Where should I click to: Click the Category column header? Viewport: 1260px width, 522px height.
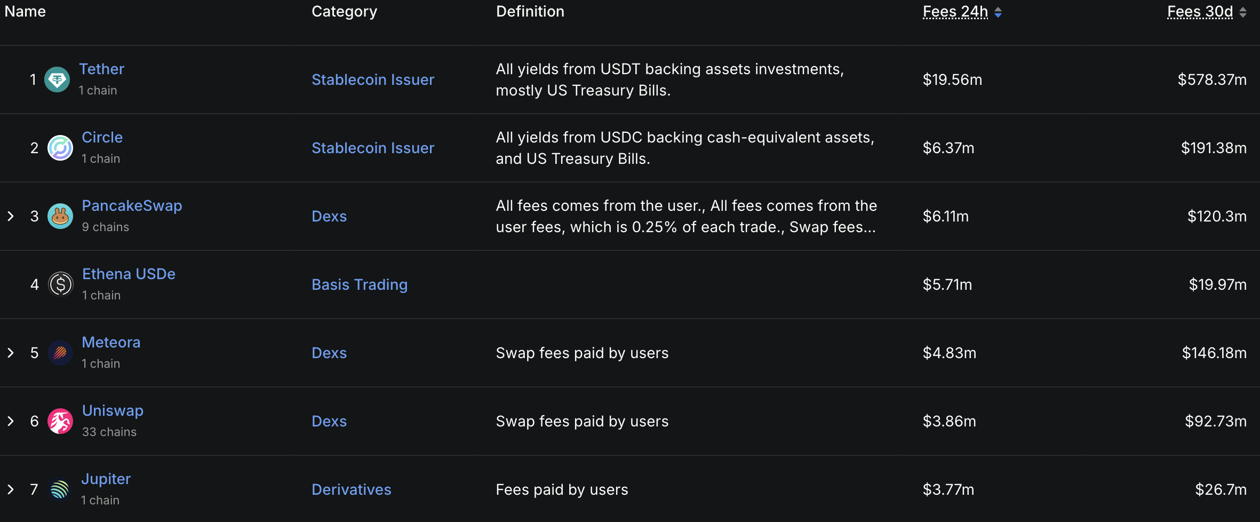[x=344, y=11]
